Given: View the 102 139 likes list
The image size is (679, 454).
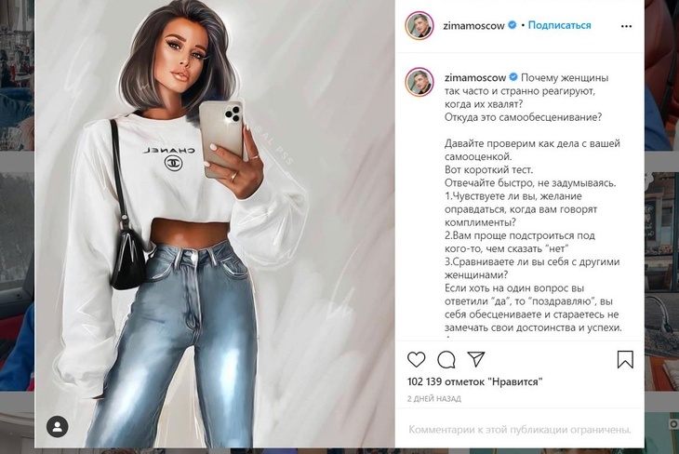Looking at the screenshot, I should (474, 381).
